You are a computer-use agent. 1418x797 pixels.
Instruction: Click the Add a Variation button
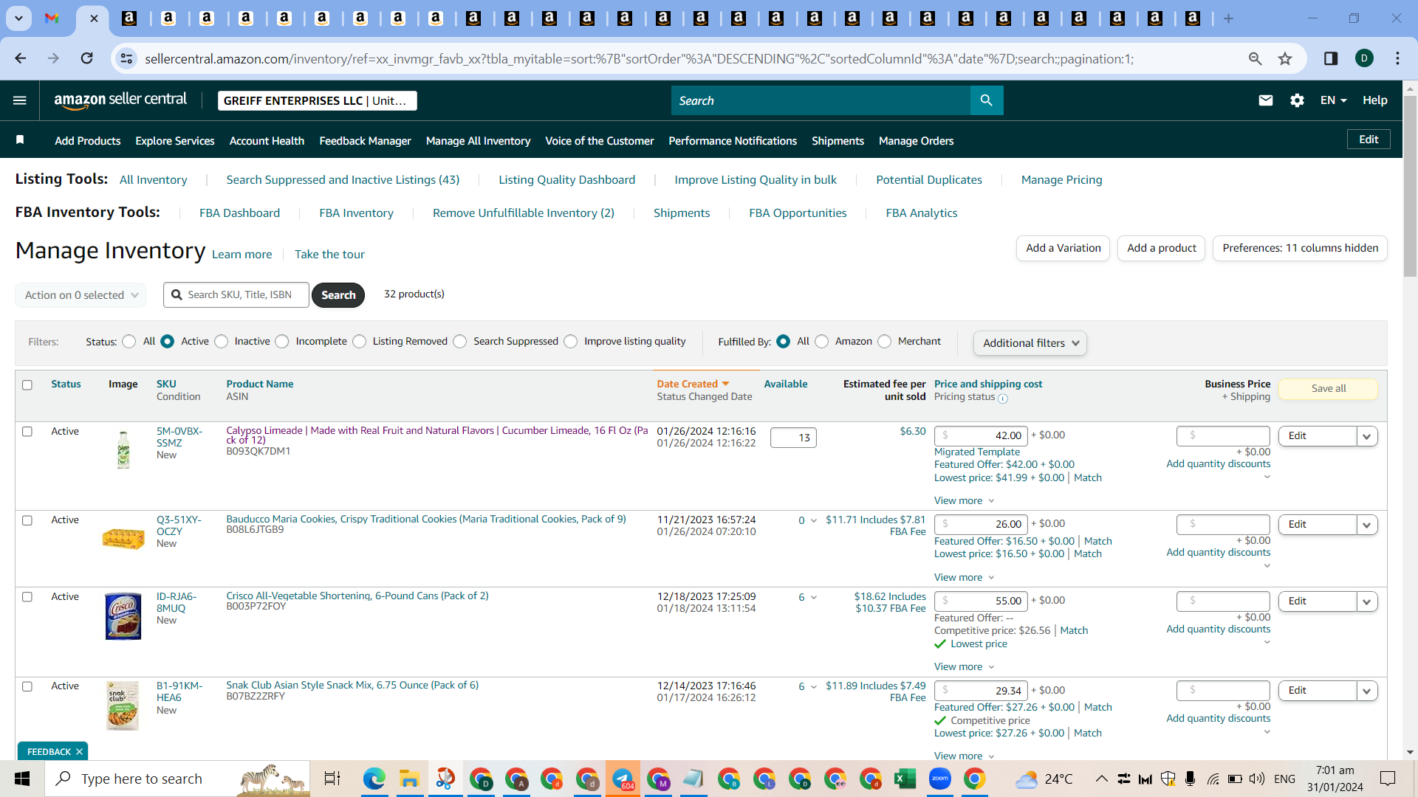(1063, 248)
